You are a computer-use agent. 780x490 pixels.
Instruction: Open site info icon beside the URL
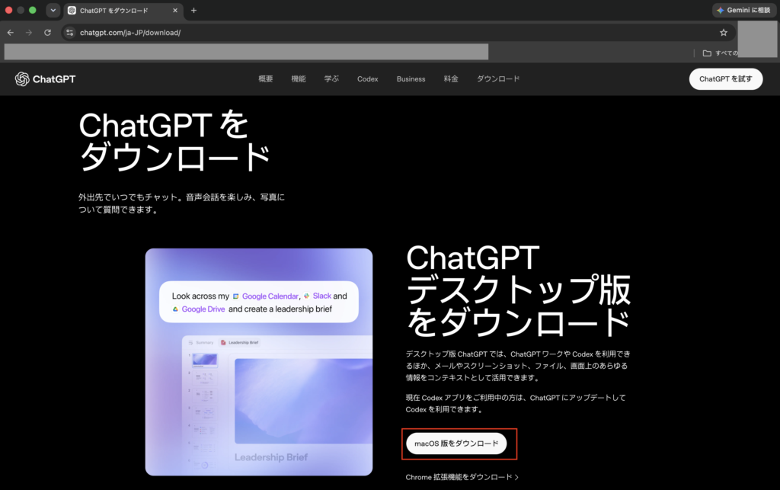[x=69, y=32]
